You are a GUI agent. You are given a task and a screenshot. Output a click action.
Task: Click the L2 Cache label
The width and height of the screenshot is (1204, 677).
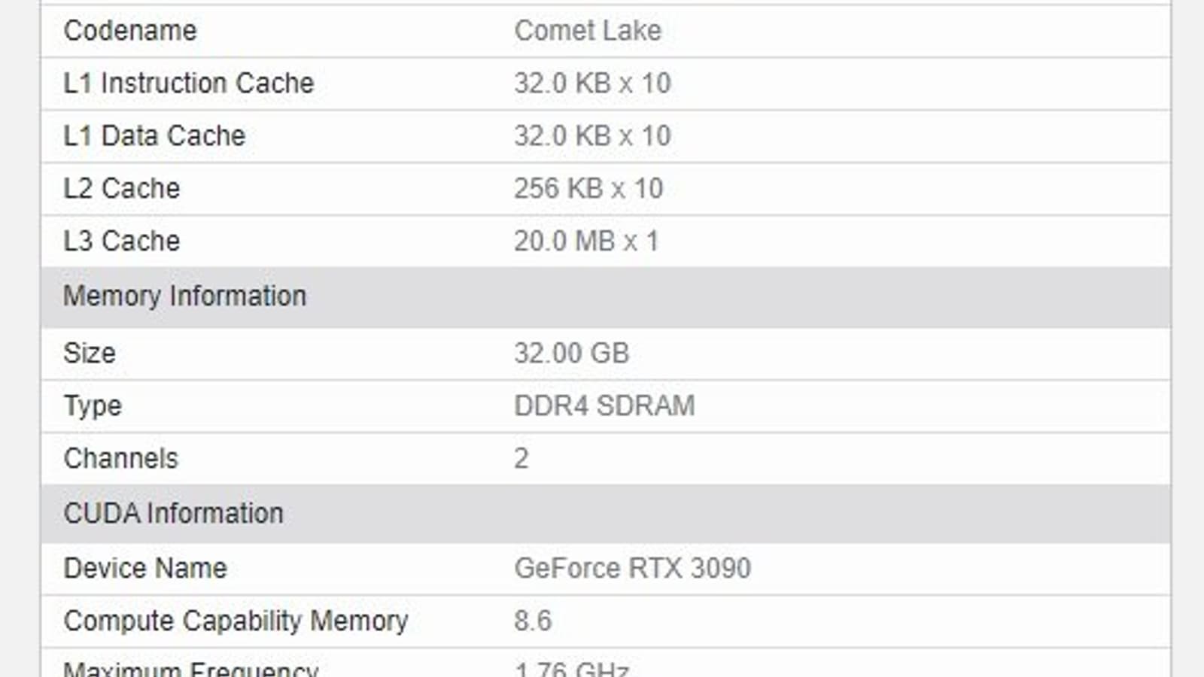[122, 189]
